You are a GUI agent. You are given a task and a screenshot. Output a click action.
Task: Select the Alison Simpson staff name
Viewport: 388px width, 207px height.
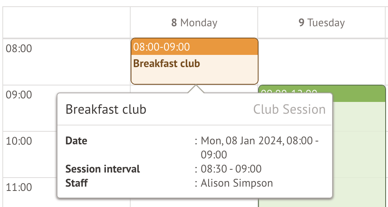coord(236,183)
